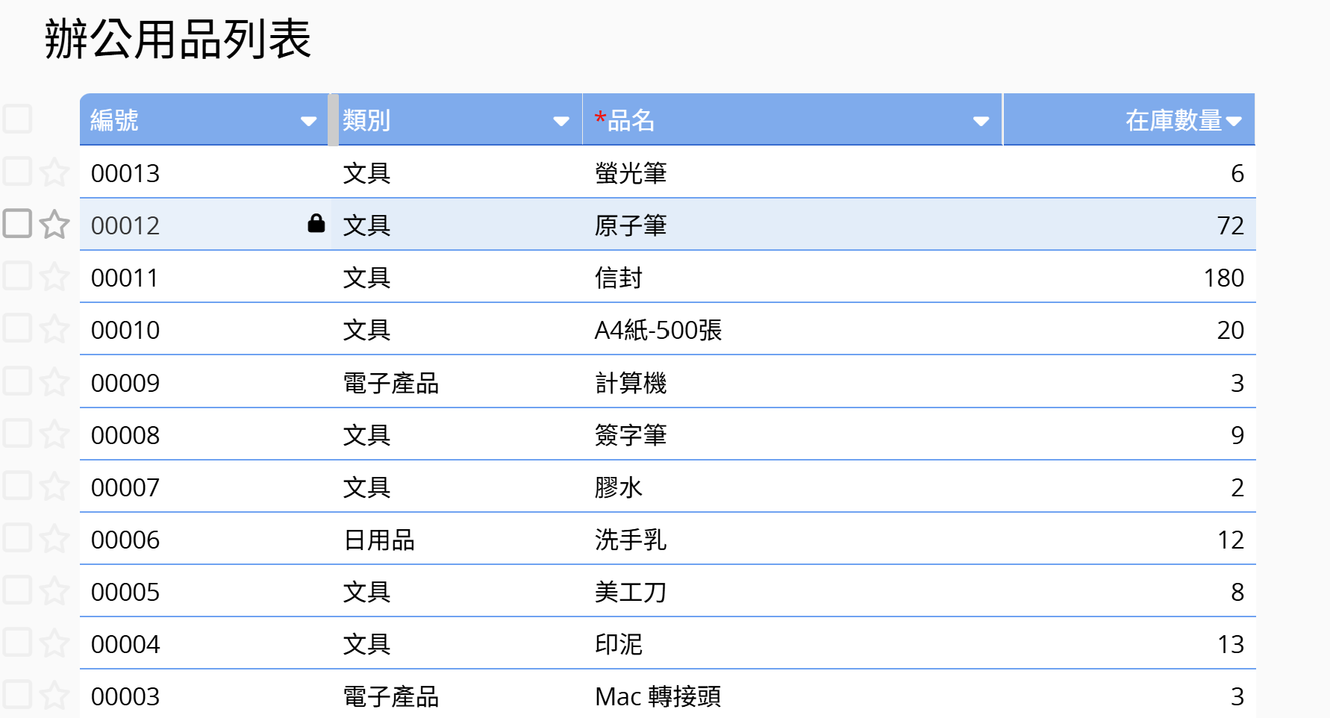Star the row 00010 A4紙-500張

54,329
